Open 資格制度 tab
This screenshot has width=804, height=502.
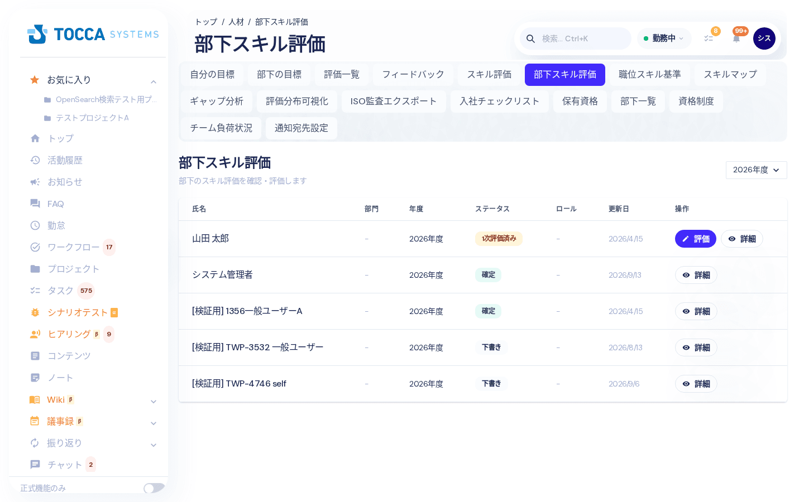pyautogui.click(x=696, y=102)
